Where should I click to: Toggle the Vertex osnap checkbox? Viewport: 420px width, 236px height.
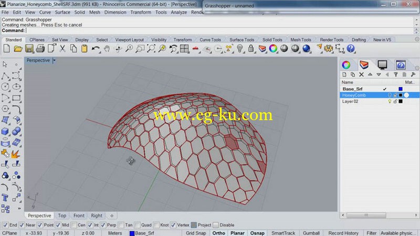point(173,225)
